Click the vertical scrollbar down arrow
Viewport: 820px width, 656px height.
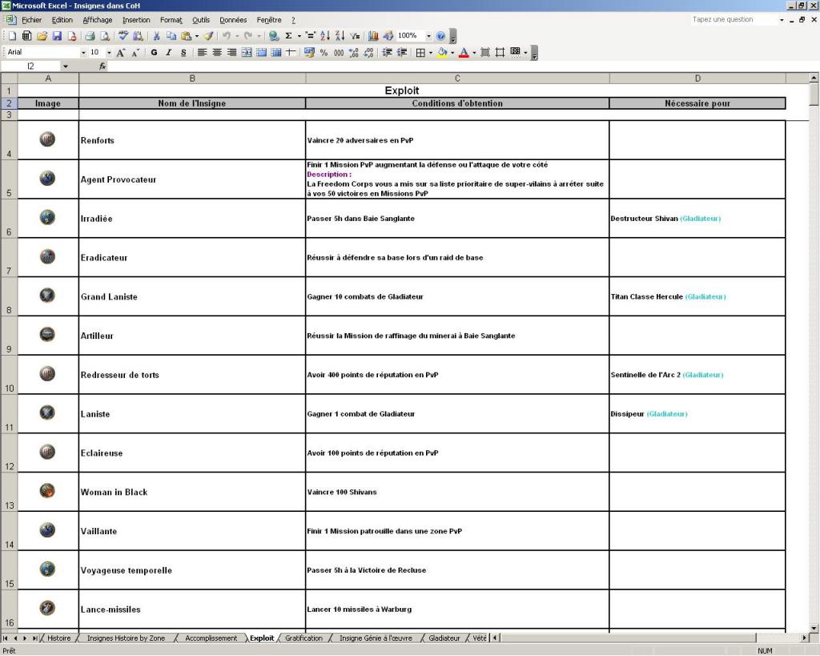814,628
